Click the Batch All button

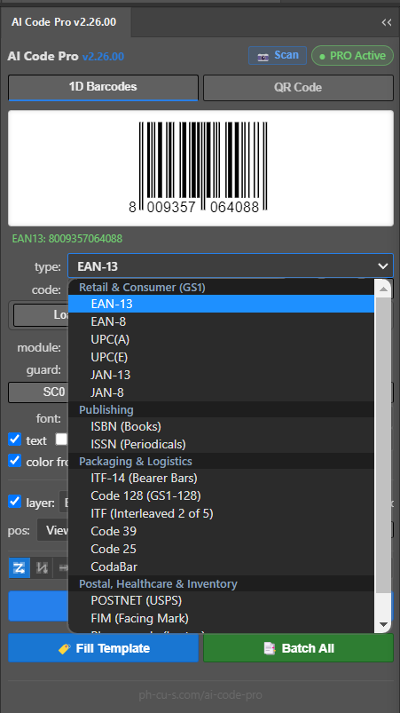[298, 648]
